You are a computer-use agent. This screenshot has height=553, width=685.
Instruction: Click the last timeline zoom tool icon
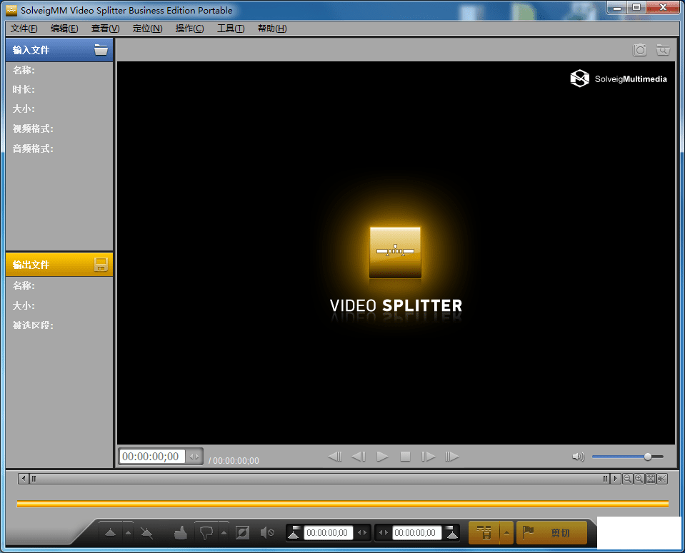(x=662, y=479)
